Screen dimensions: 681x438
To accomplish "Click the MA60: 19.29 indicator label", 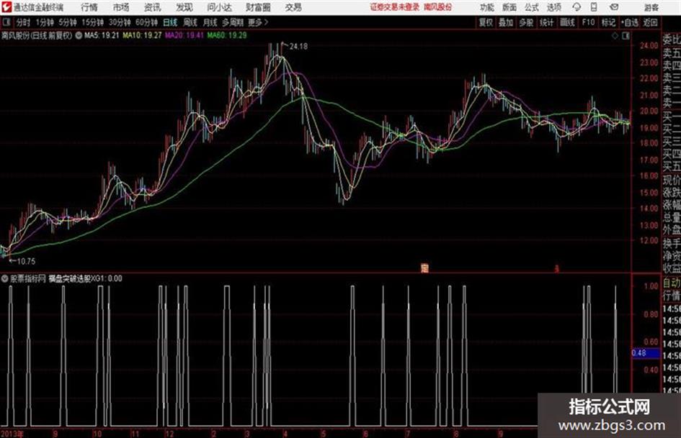I will click(x=227, y=35).
